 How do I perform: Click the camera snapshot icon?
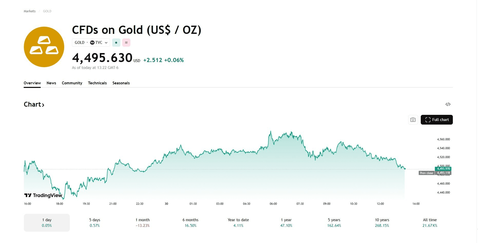(x=413, y=120)
